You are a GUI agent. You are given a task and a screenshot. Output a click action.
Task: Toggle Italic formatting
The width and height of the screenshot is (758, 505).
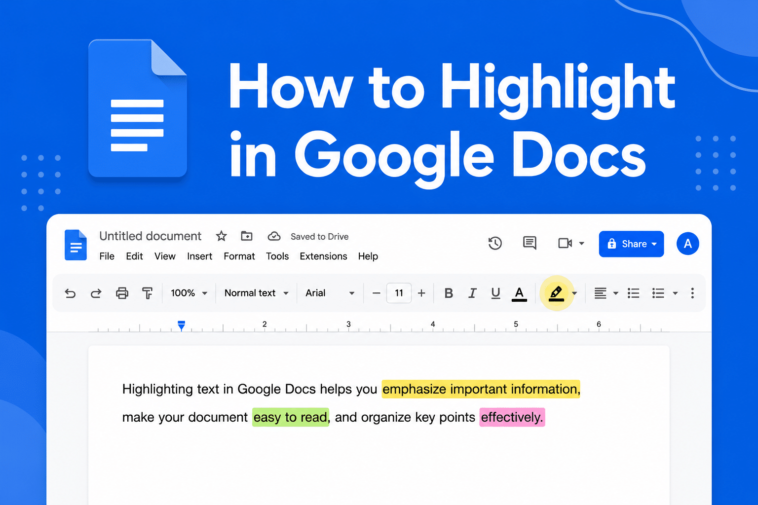click(472, 293)
